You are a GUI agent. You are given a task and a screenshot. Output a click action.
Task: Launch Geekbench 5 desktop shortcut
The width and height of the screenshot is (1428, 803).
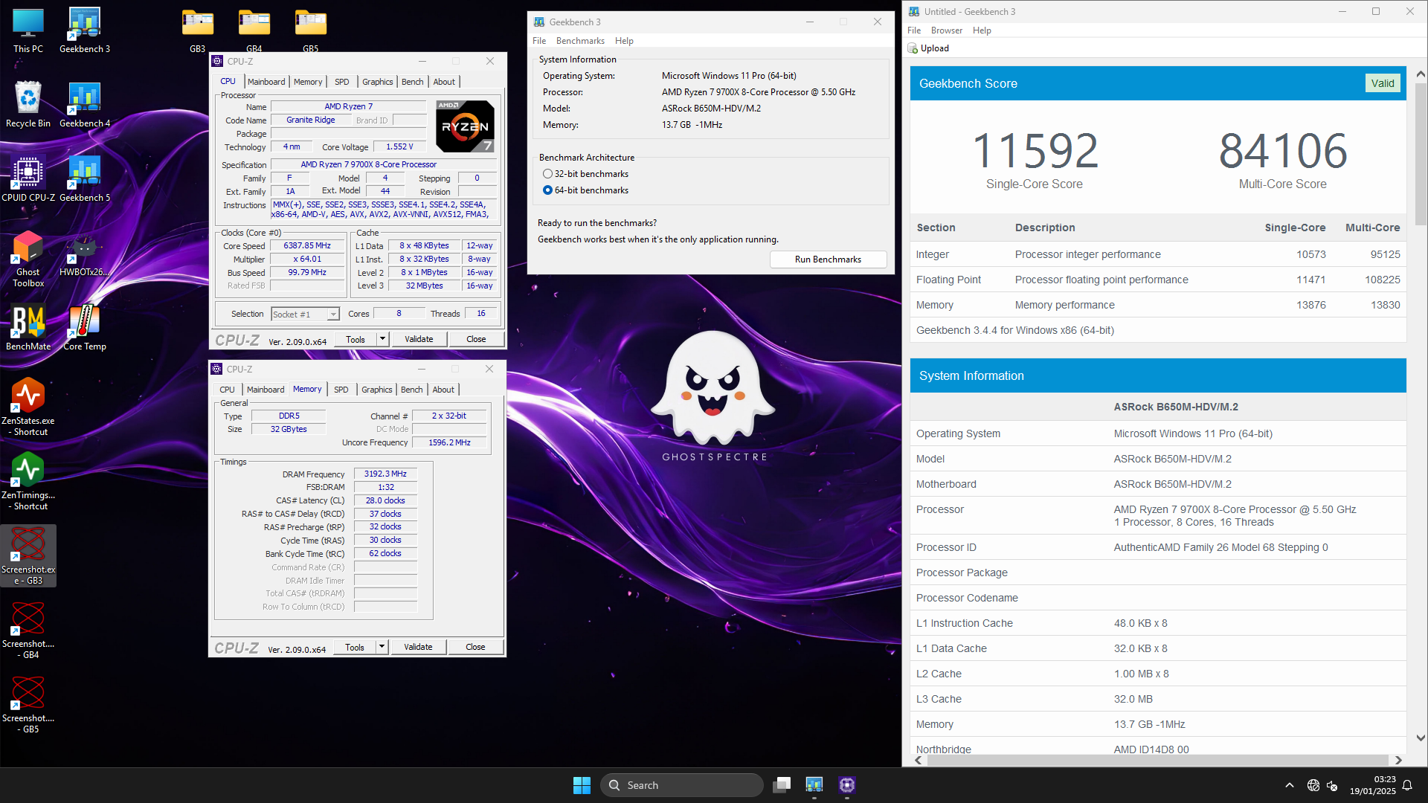point(85,179)
